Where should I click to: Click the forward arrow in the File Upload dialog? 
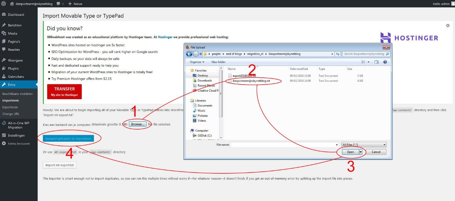(196, 54)
